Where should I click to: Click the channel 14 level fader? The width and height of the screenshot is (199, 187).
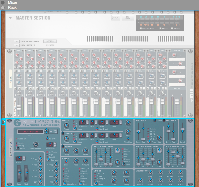tap(162, 102)
